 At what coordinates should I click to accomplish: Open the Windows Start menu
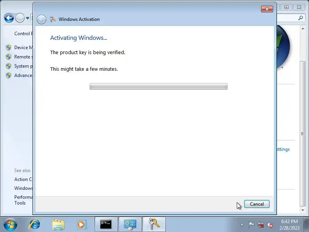pos(10,225)
